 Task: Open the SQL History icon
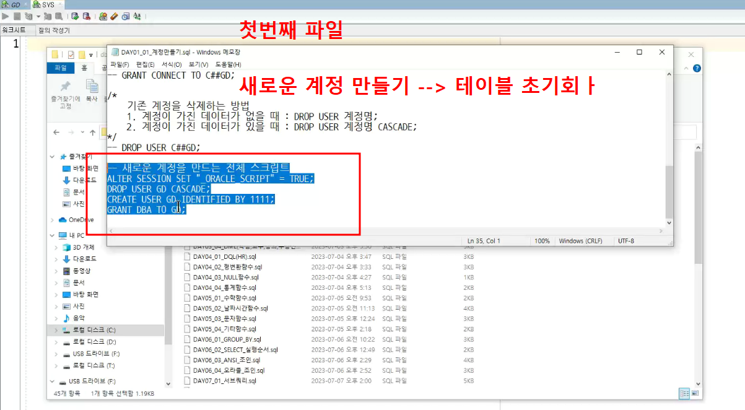point(126,16)
